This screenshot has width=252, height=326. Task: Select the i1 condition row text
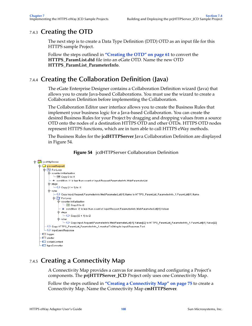102,181
